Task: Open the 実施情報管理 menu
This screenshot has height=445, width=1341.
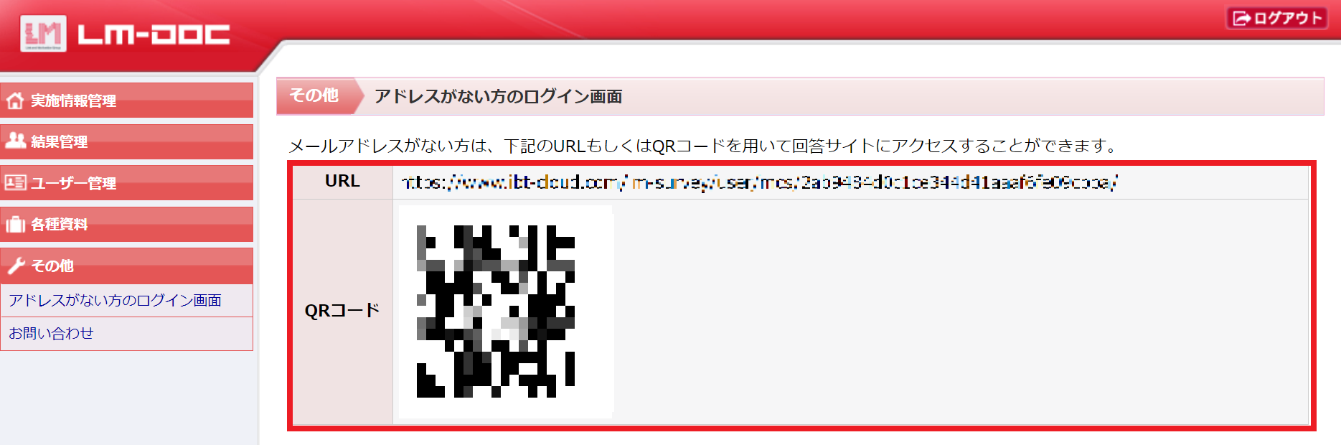Action: coord(127,100)
